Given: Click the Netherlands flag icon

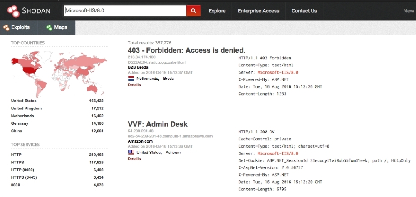Looking at the screenshot, I should point(131,79).
